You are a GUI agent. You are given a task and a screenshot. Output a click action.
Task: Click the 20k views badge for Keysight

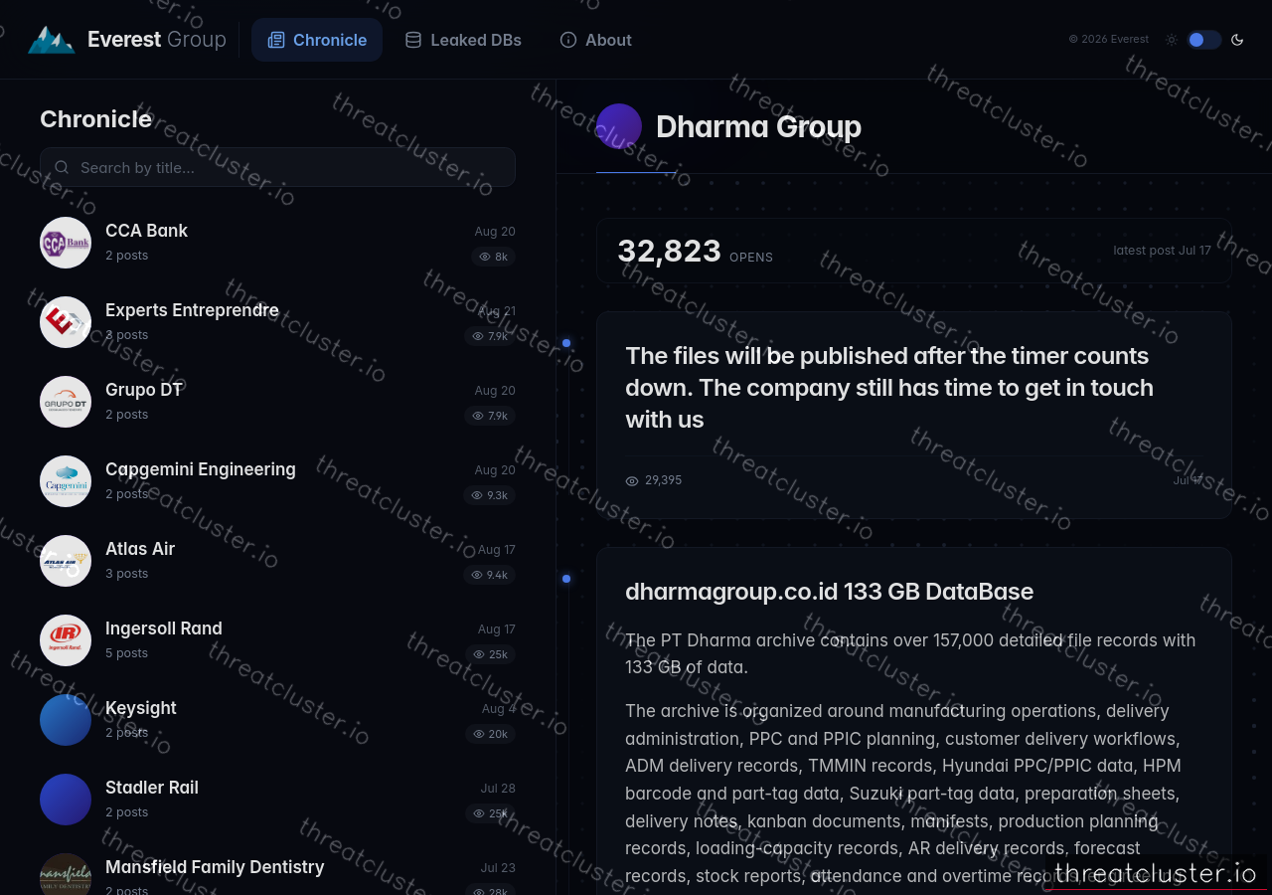coord(491,734)
